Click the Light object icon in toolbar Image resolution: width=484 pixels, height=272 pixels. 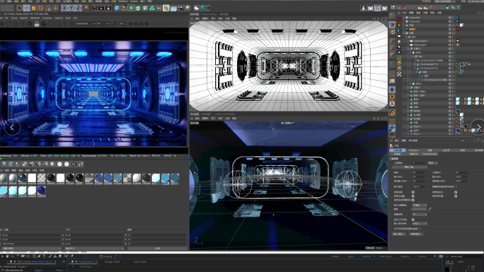pyautogui.click(x=188, y=8)
